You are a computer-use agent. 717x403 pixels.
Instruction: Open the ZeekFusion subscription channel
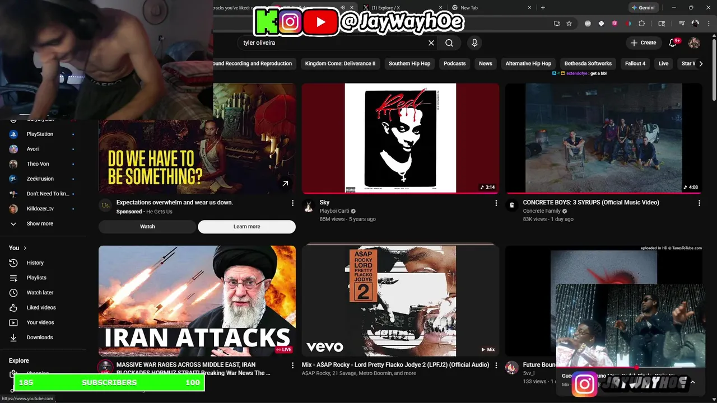[x=43, y=179]
